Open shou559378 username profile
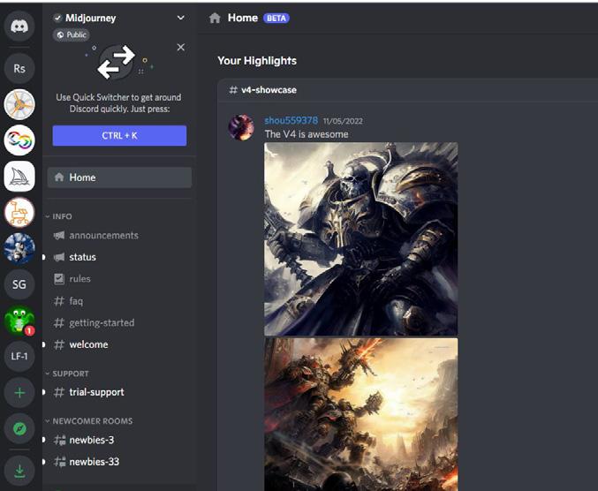598x491 pixels. [291, 120]
